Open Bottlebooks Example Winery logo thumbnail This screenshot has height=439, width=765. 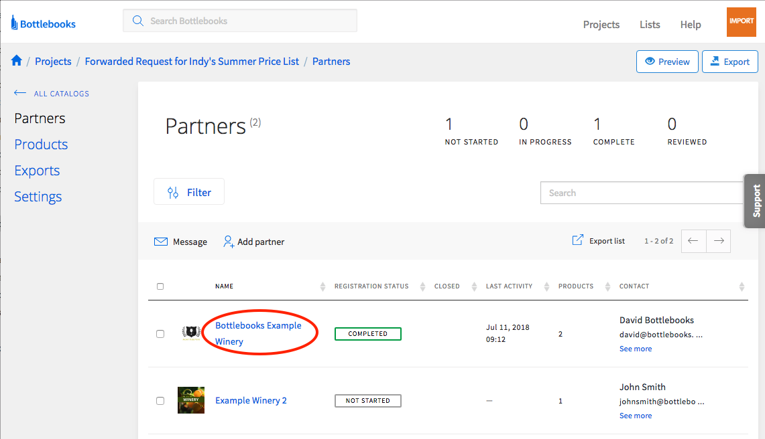click(x=191, y=333)
